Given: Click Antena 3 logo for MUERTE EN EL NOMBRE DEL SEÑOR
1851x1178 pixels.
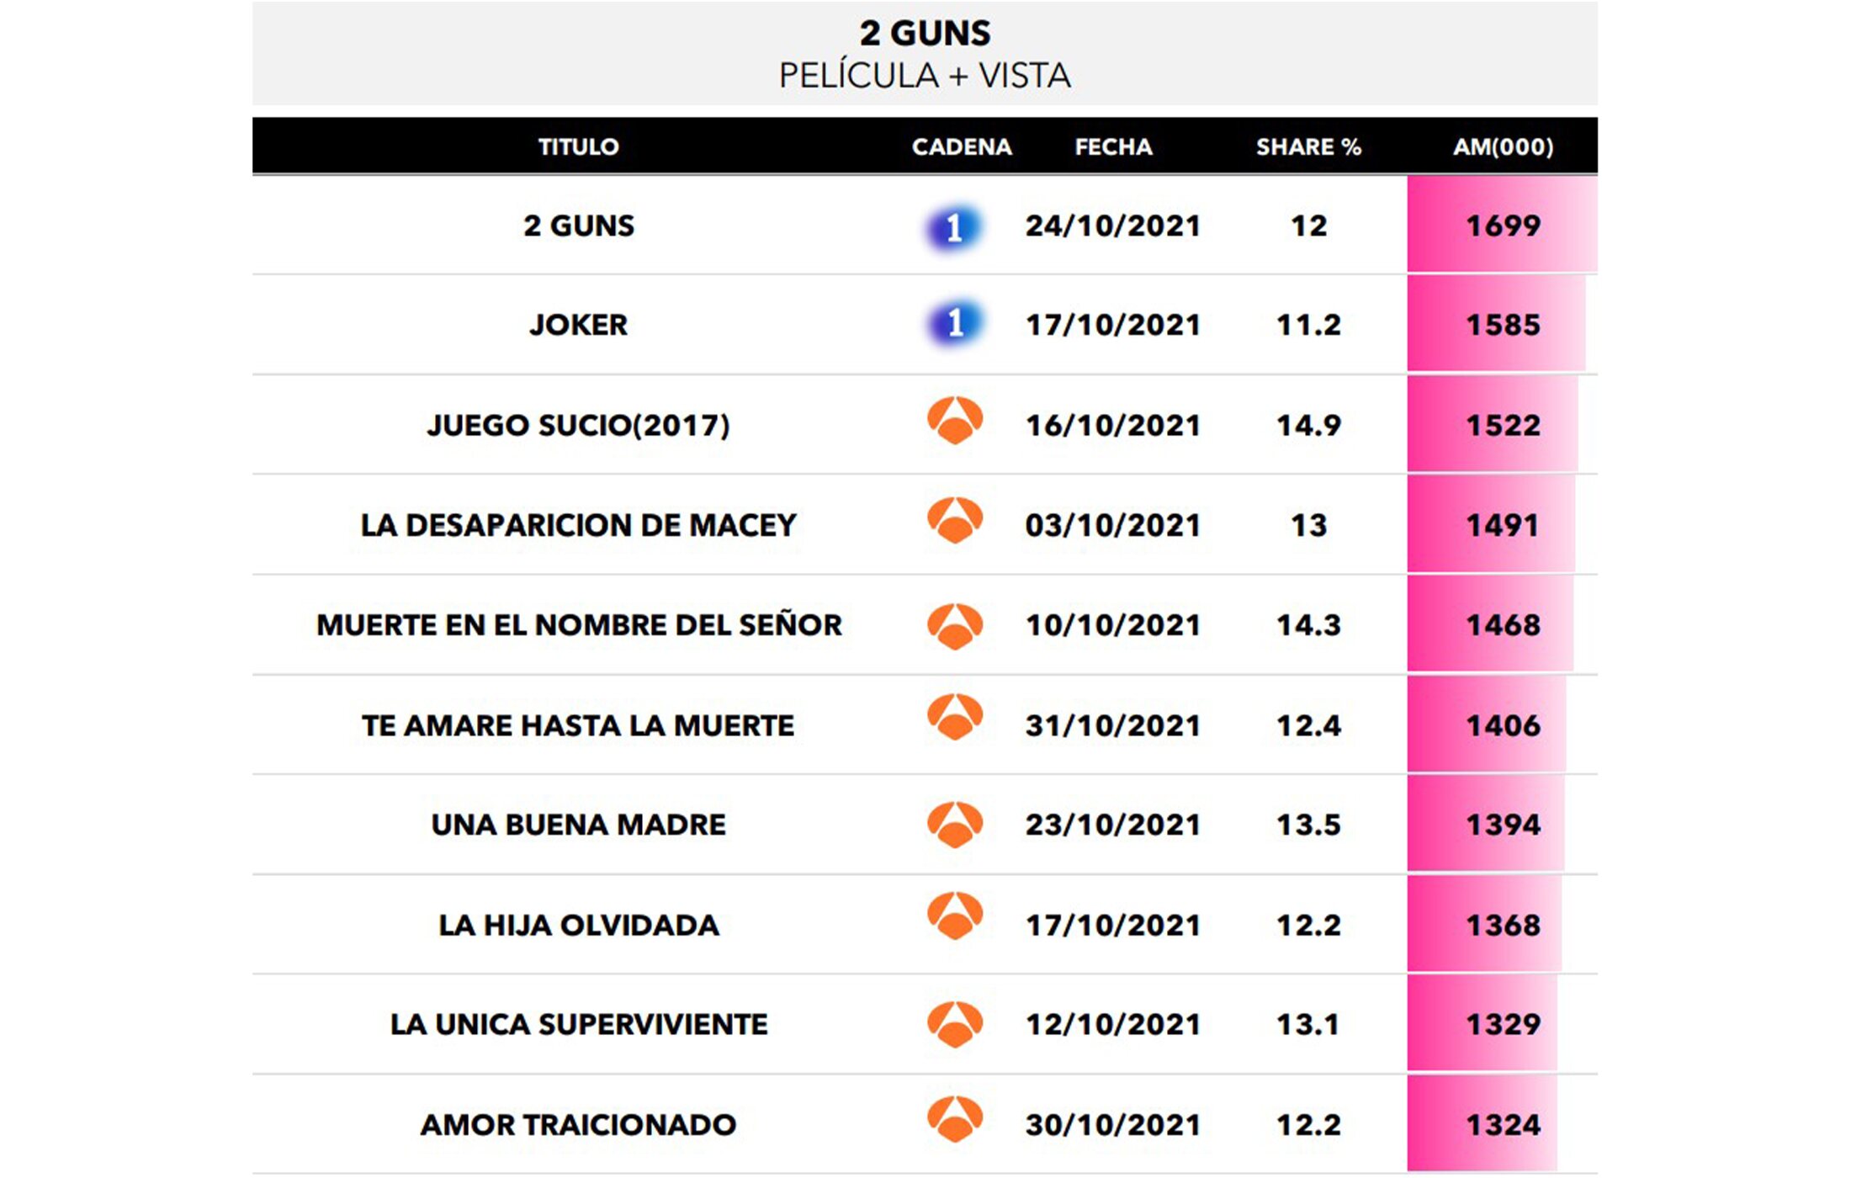Looking at the screenshot, I should (x=955, y=626).
